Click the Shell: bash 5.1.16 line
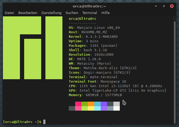Screen dimensions: 179x127 88,50
